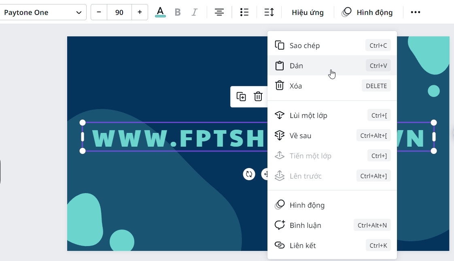This screenshot has height=261, width=454.
Task: Select Dán in context menu
Action: pyautogui.click(x=332, y=65)
